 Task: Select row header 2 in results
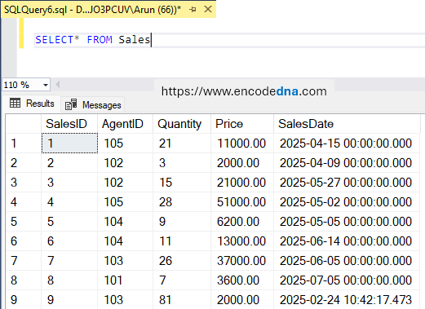[x=24, y=163]
